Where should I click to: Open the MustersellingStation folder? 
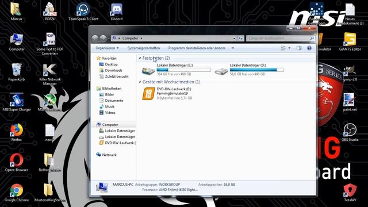pos(50,193)
